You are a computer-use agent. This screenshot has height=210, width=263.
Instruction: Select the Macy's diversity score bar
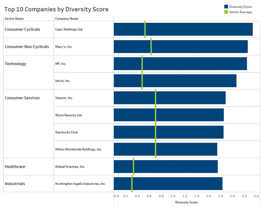point(181,46)
